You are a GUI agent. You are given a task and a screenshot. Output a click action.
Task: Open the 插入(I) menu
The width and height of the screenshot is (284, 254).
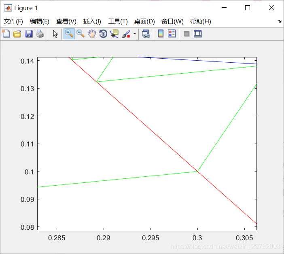pos(92,21)
